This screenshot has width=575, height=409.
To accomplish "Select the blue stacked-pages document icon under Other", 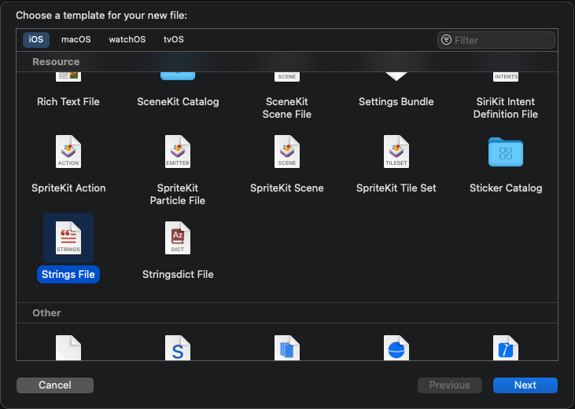I will 287,348.
